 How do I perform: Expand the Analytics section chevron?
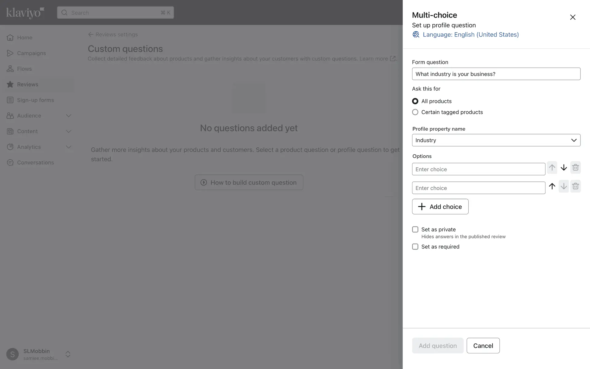click(69, 147)
